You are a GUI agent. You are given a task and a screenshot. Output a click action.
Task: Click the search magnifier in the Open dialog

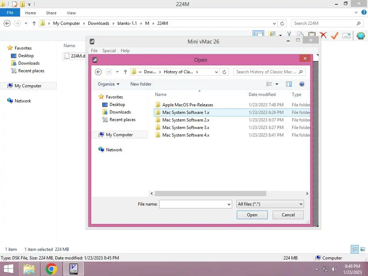[x=301, y=72]
